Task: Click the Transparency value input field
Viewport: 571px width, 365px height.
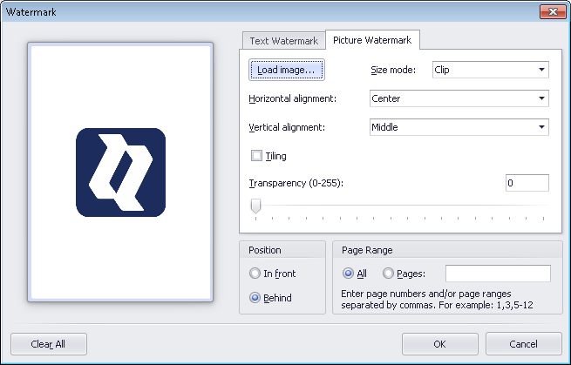Action: (x=527, y=183)
